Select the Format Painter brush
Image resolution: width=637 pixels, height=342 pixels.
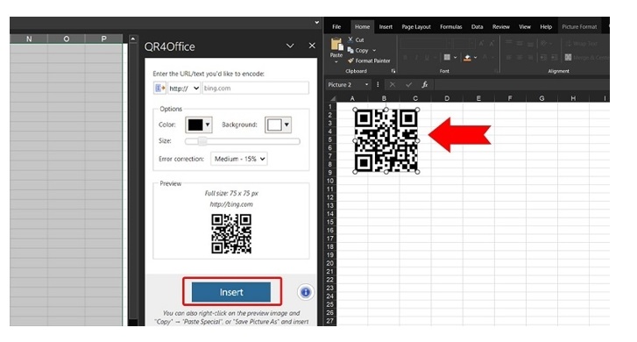(x=369, y=61)
